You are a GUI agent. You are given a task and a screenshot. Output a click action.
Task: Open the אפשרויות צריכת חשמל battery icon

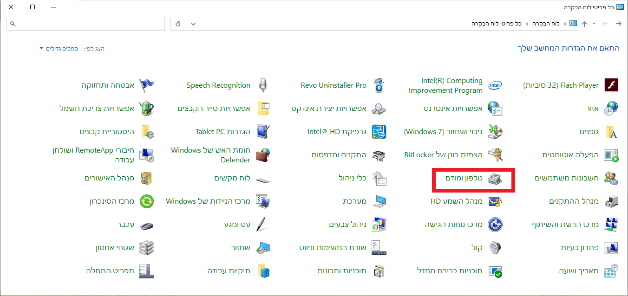[x=147, y=109]
